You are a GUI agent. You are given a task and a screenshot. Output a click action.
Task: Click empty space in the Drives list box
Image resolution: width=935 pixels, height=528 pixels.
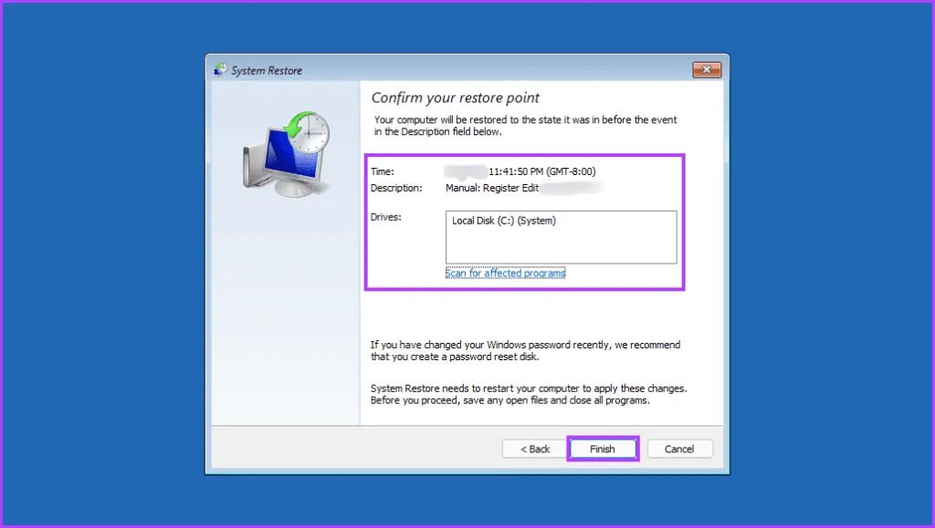pos(561,248)
